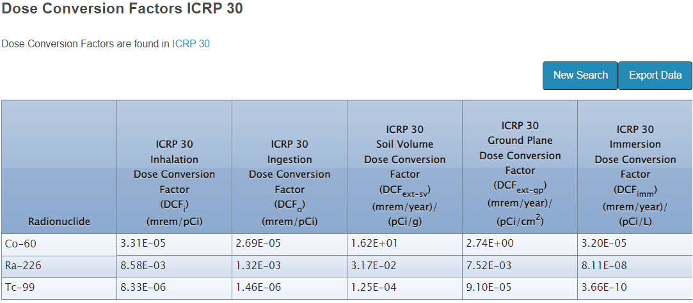Image resolution: width=693 pixels, height=303 pixels.
Task: Select the Ra-226 immersion value 8.11E-08
Action: (x=604, y=265)
